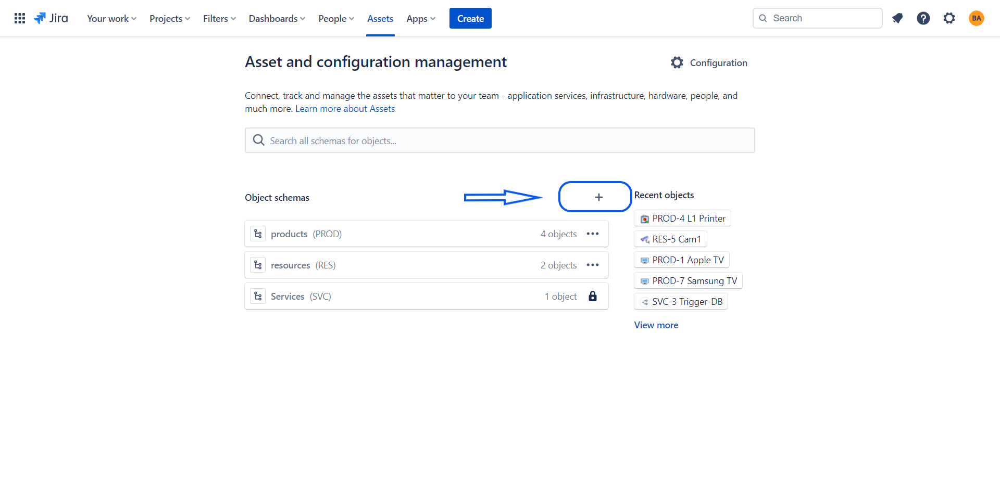Expand the Your work dropdown

click(111, 18)
